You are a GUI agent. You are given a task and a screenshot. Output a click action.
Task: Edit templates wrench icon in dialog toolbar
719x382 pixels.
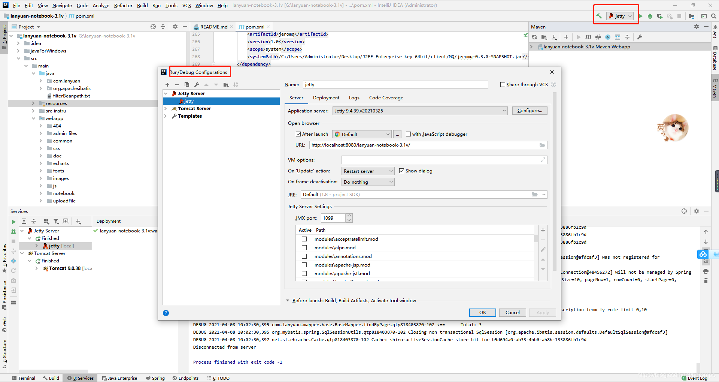[197, 85]
